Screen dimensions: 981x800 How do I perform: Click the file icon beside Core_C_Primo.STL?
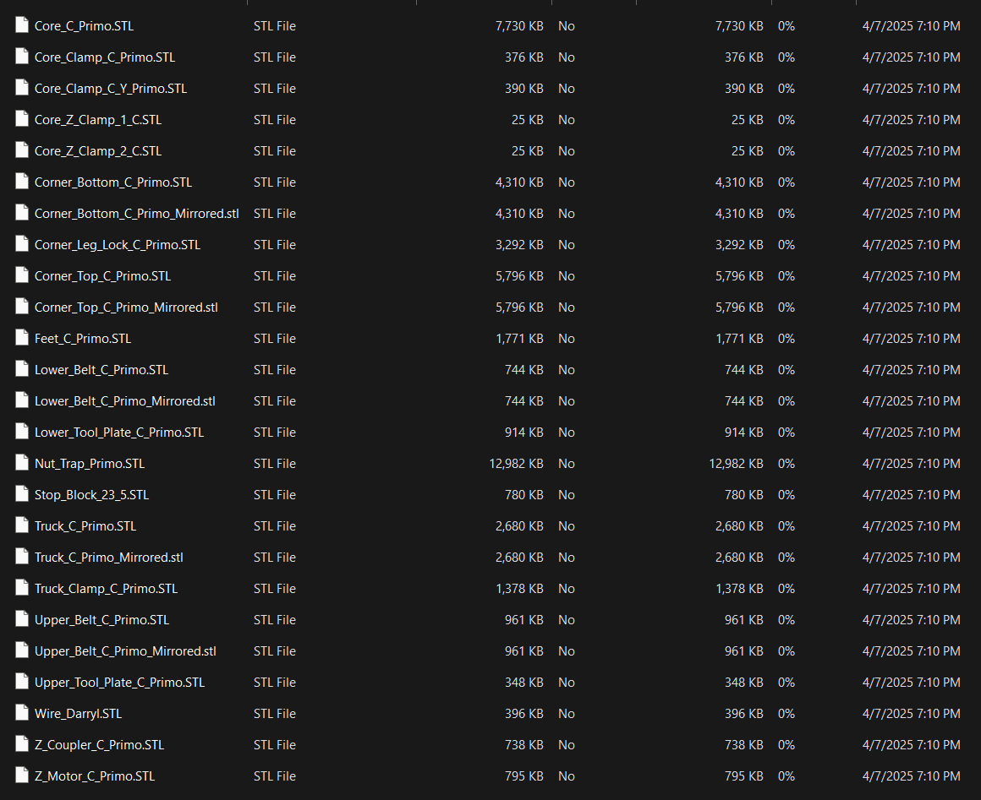[22, 25]
